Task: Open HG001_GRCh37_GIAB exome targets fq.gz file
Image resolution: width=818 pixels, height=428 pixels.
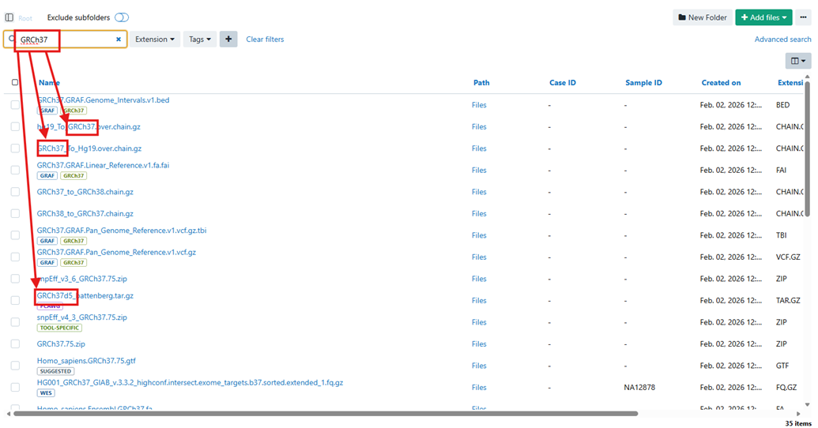Action: [190, 383]
